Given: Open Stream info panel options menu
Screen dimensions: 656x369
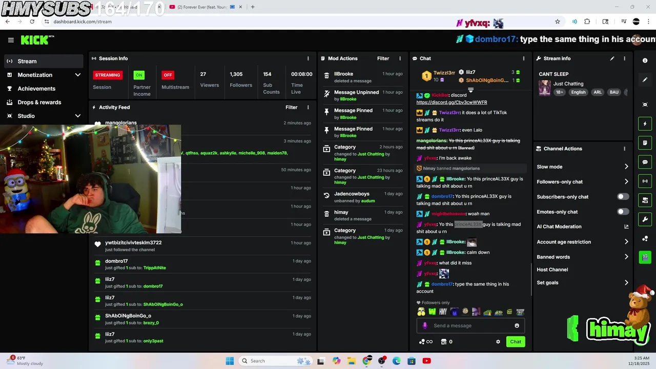Looking at the screenshot, I should point(624,58).
